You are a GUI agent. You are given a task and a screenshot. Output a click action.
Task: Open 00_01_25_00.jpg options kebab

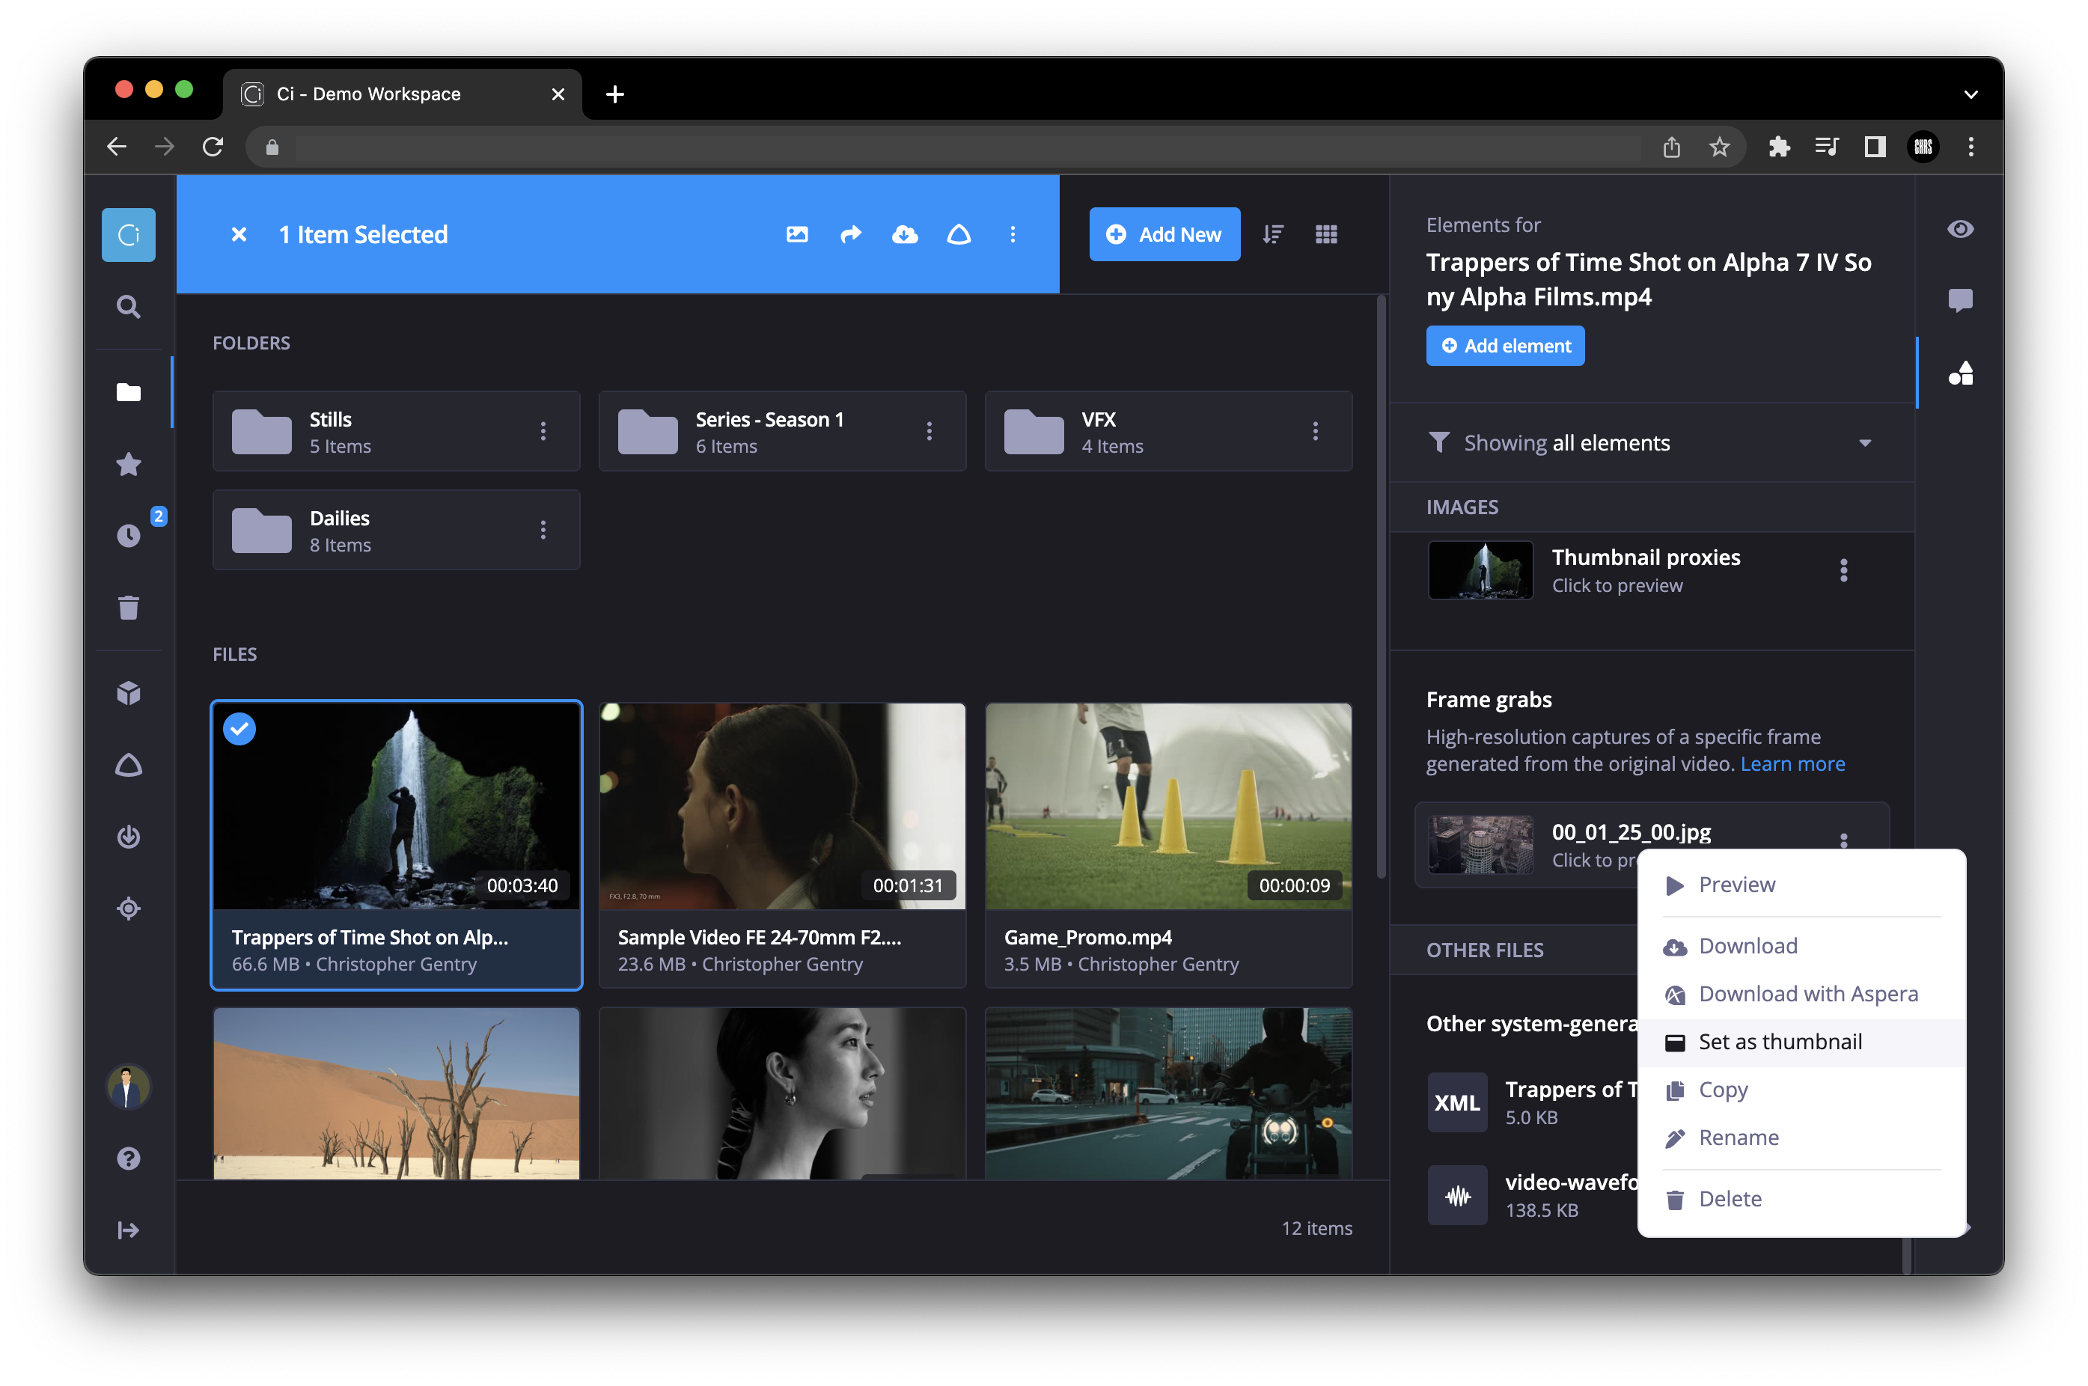1843,839
